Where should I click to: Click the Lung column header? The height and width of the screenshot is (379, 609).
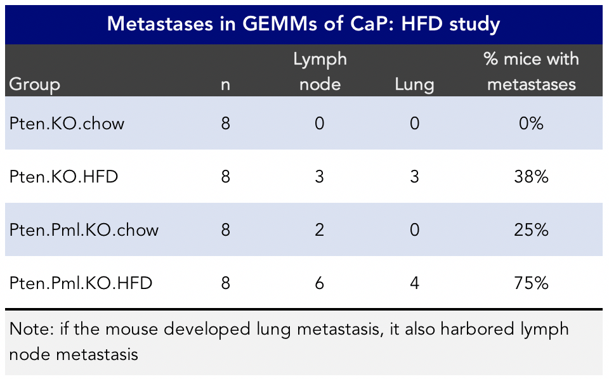414,84
